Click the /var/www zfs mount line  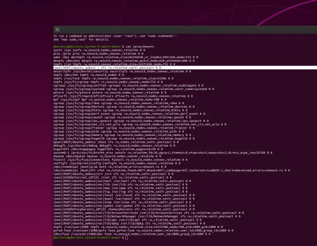coord(120,188)
